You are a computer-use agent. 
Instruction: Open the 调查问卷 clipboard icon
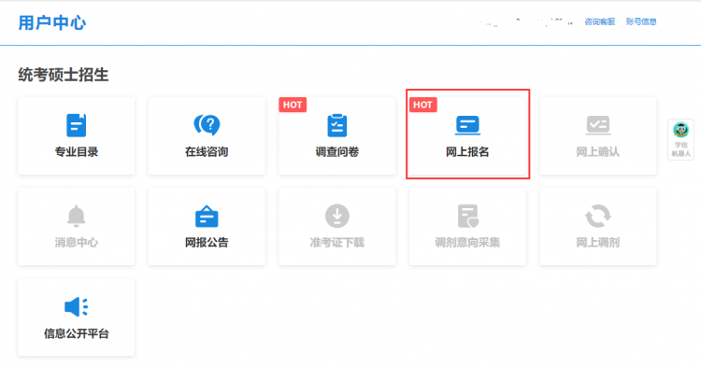click(x=337, y=125)
